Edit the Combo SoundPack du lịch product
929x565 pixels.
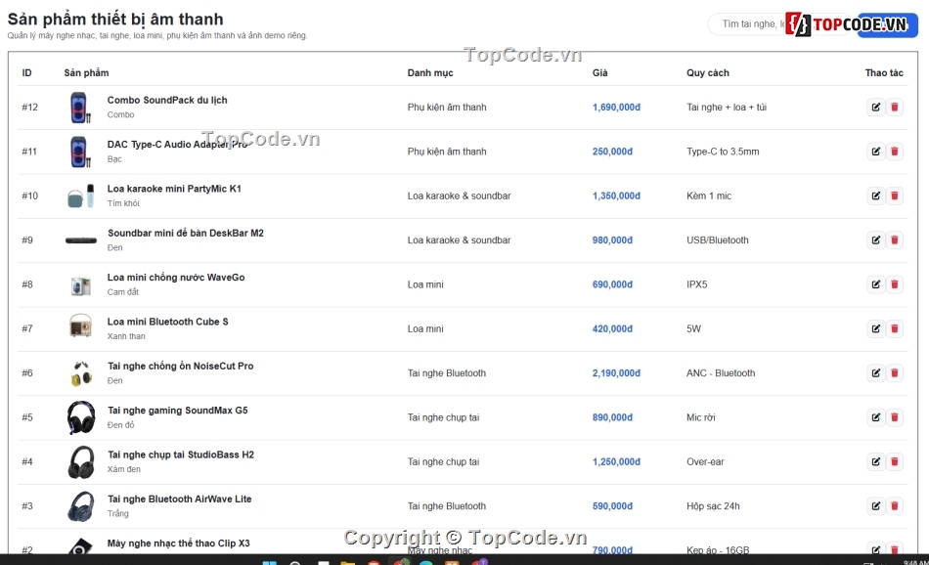[x=875, y=108]
